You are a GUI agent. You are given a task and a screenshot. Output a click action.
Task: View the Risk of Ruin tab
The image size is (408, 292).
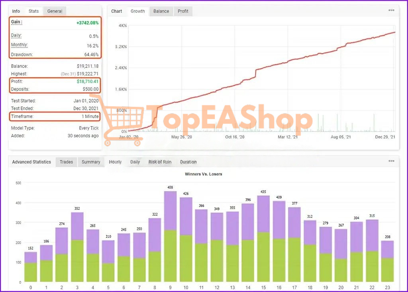(x=160, y=162)
